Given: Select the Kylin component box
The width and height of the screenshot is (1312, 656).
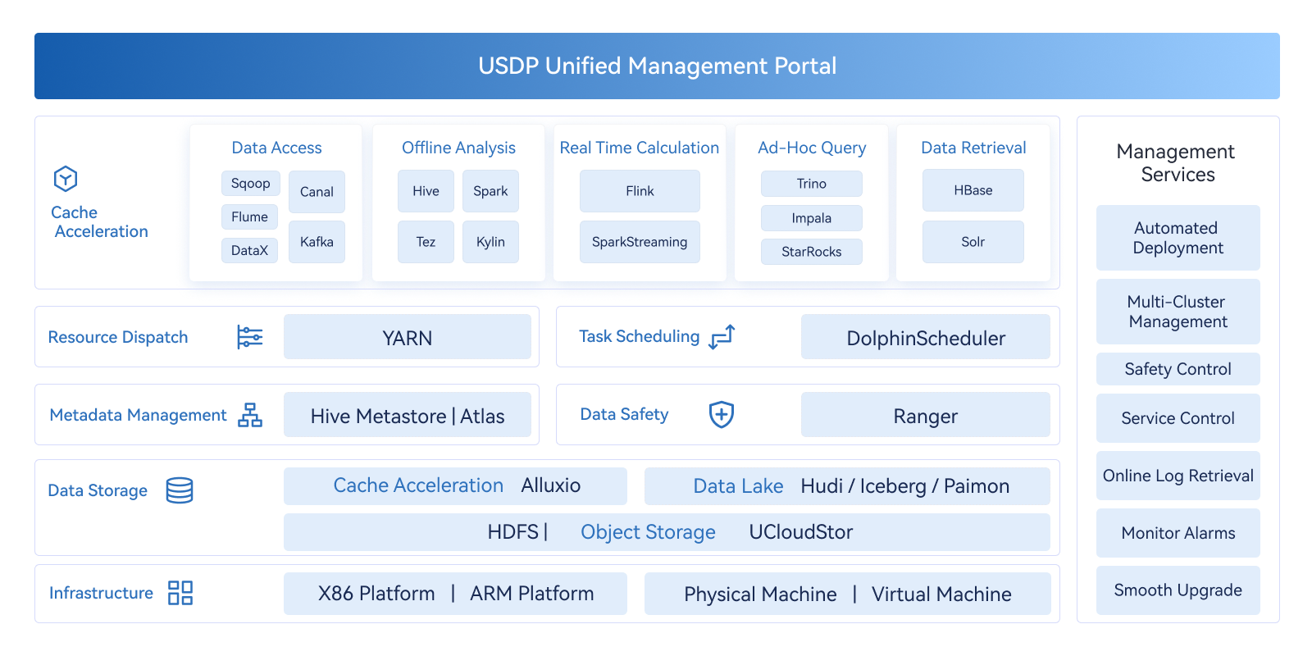Looking at the screenshot, I should [x=490, y=242].
